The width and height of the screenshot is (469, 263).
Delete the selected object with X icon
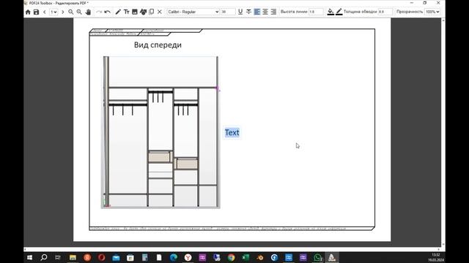[160, 12]
